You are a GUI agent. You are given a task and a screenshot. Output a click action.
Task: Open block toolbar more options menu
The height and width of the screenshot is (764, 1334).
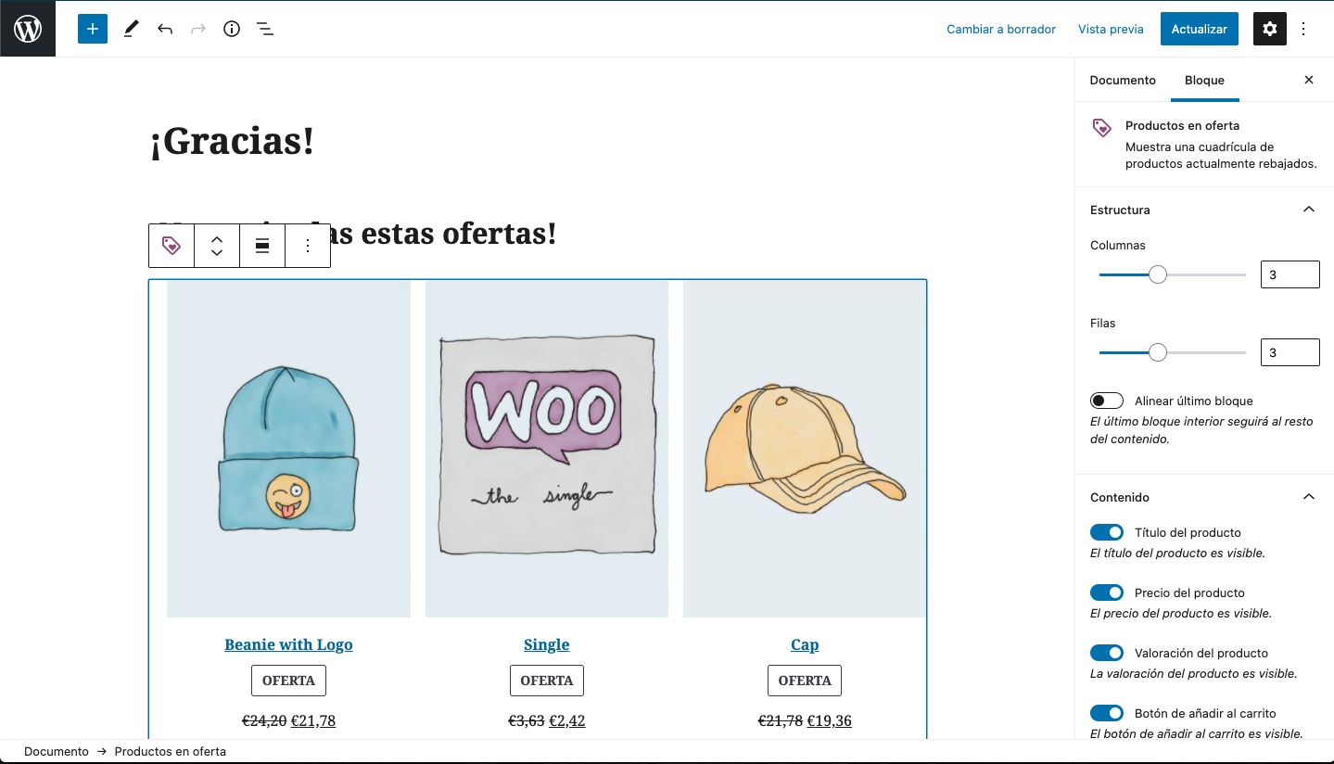[x=308, y=246]
